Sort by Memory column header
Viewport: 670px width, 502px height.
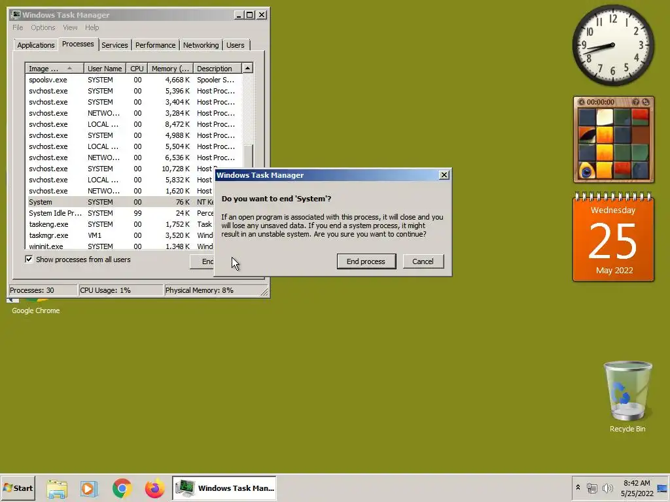click(x=170, y=68)
